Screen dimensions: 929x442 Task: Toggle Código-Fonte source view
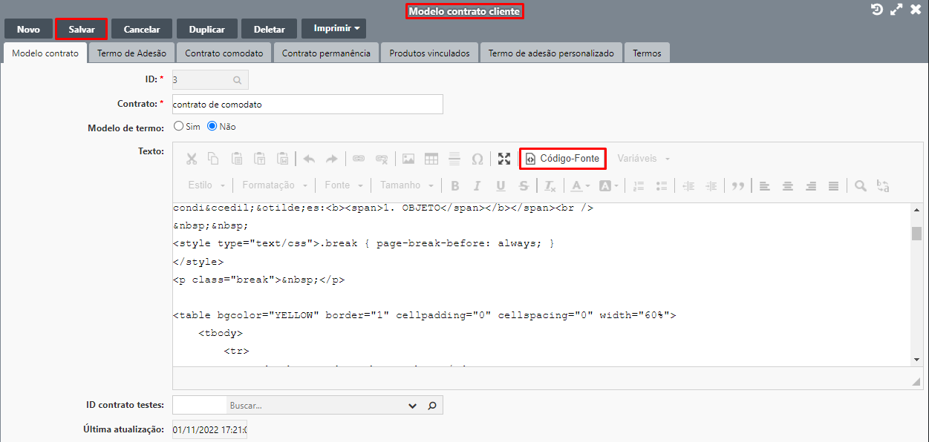[563, 159]
